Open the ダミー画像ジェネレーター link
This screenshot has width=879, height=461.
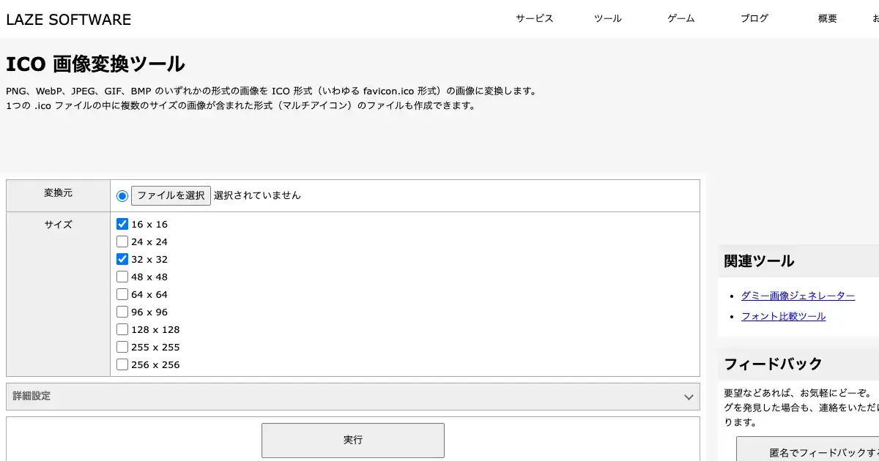pyautogui.click(x=798, y=296)
